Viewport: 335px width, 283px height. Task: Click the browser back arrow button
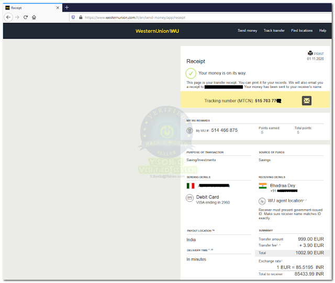[8, 17]
